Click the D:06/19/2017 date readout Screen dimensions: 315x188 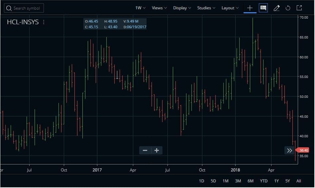coord(135,27)
